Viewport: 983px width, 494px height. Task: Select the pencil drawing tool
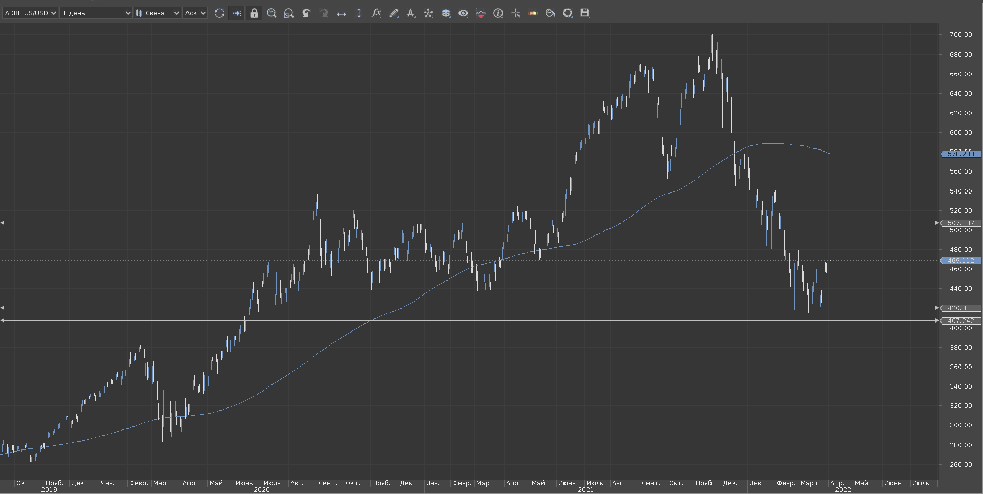pyautogui.click(x=393, y=13)
